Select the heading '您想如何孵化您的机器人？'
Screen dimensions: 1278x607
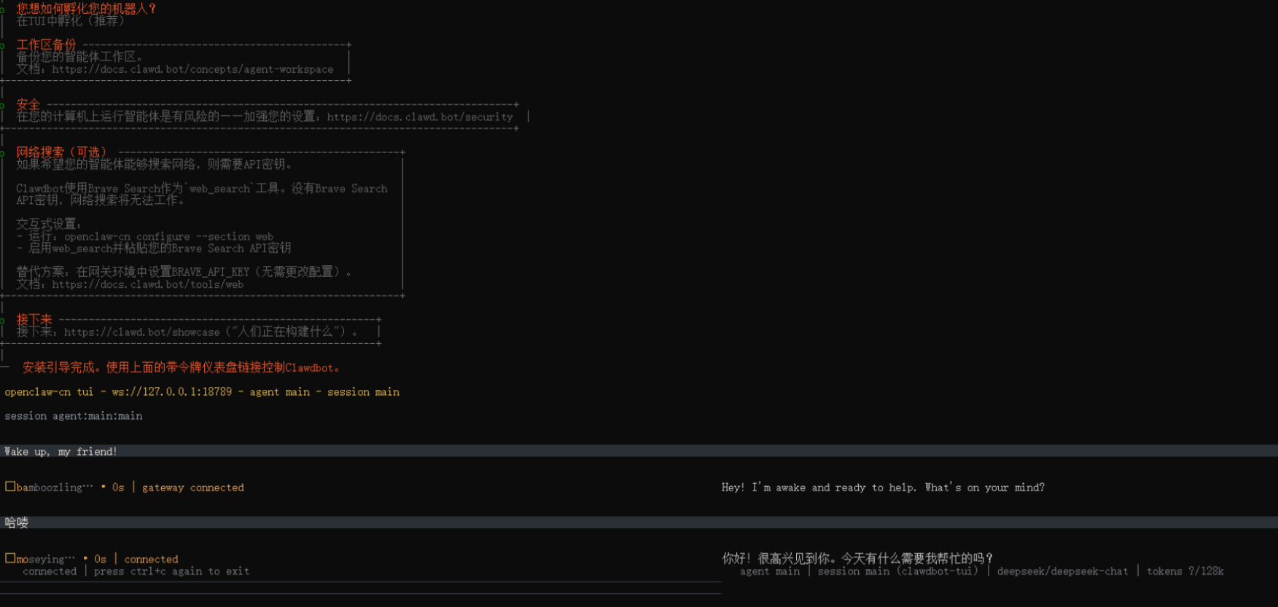click(x=86, y=9)
